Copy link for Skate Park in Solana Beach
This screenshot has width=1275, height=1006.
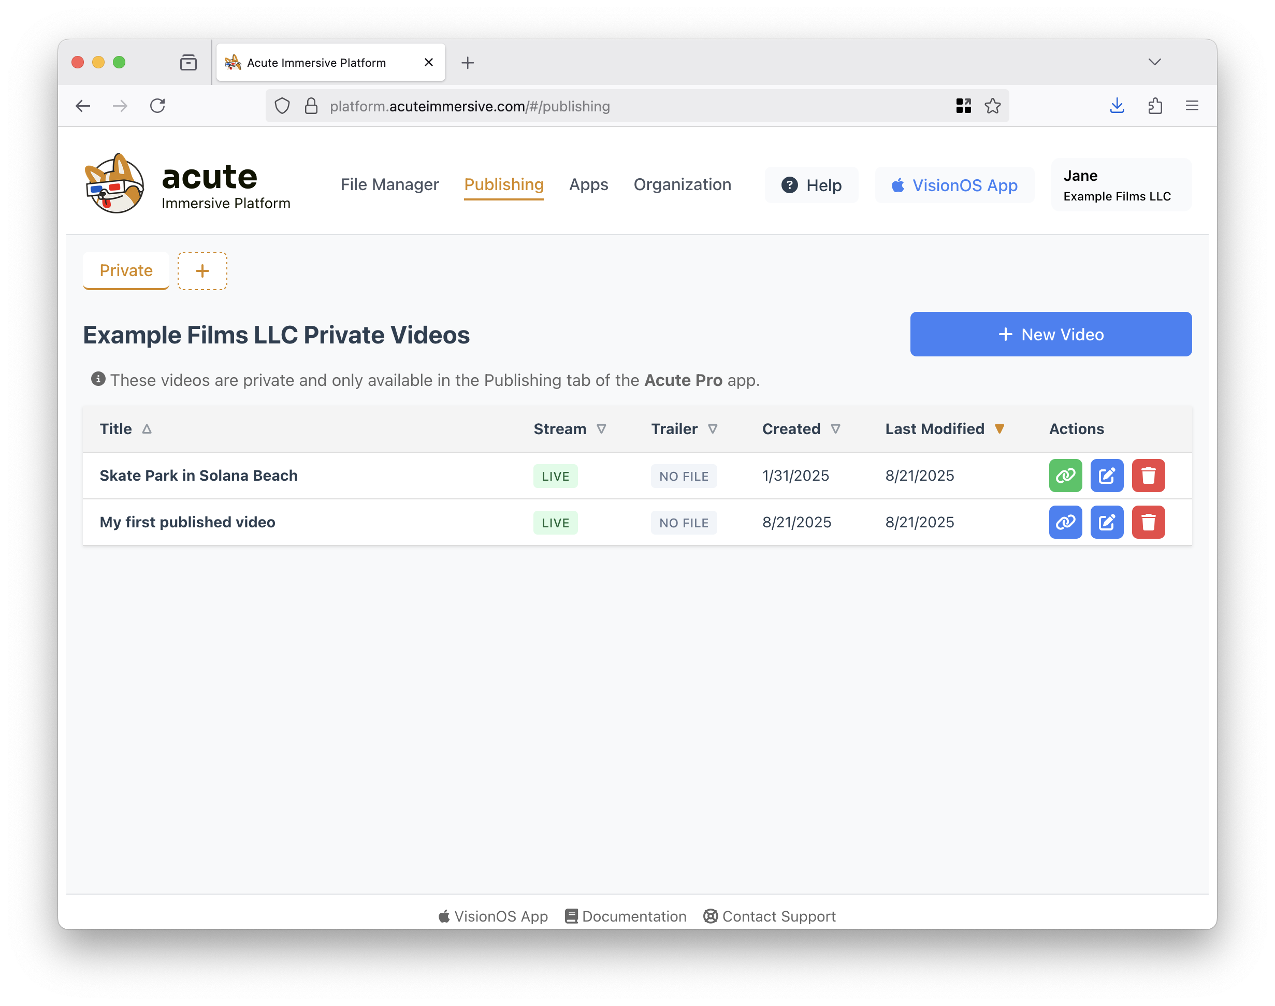pos(1065,476)
